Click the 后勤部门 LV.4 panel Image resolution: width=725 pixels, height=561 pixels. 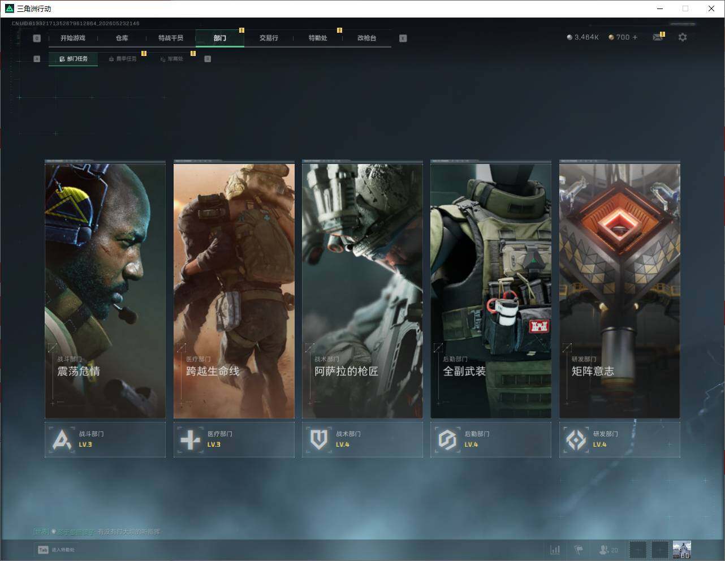[x=491, y=439]
